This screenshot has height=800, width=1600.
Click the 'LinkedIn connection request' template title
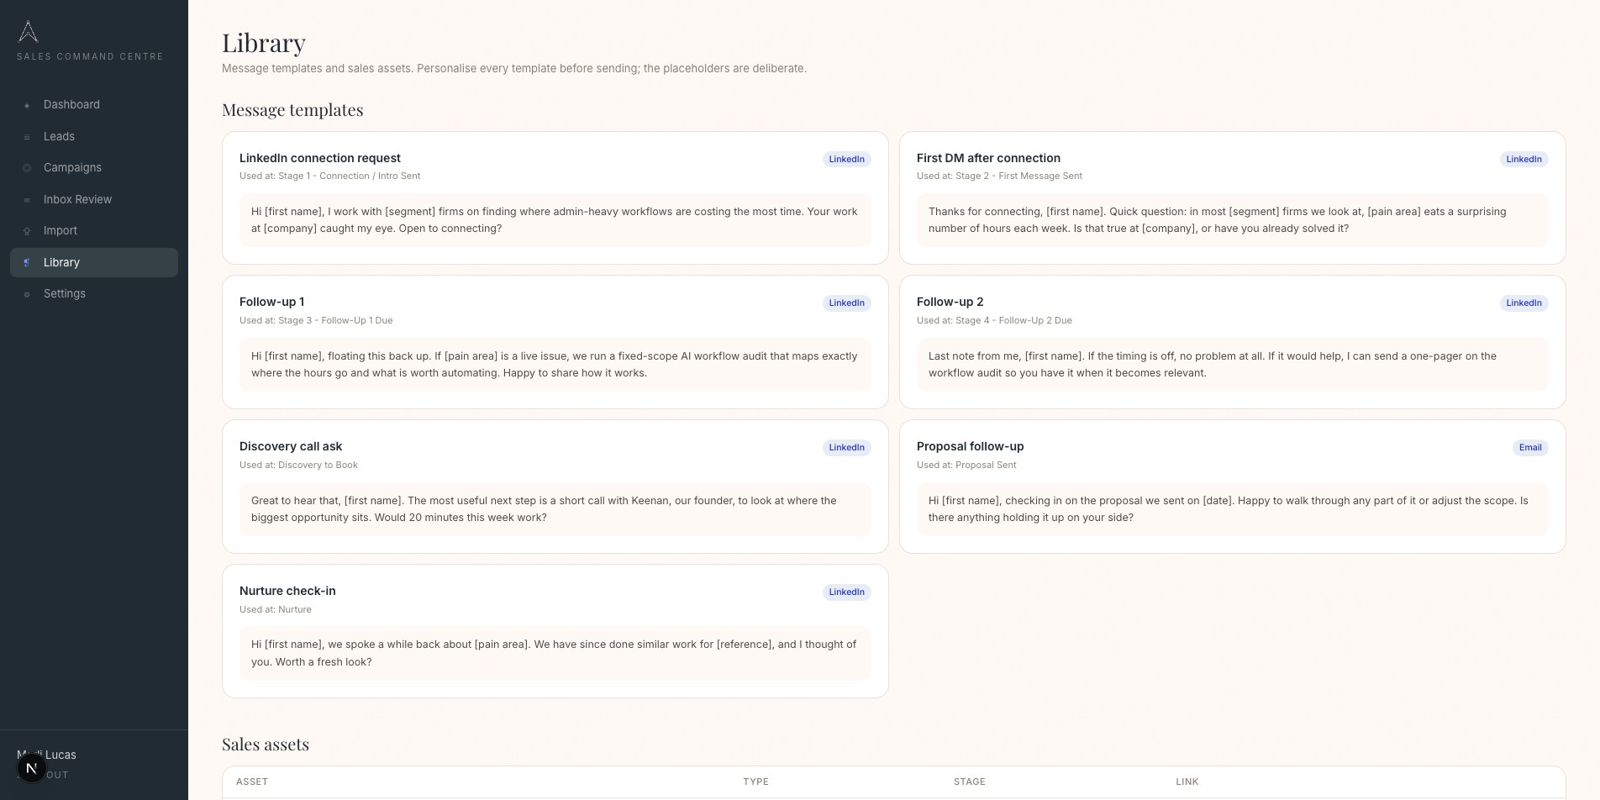319,158
